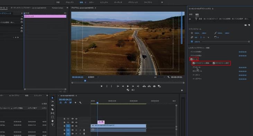This screenshot has width=253, height=136.
Task: Click Preroll duration value
Action: [243, 68]
